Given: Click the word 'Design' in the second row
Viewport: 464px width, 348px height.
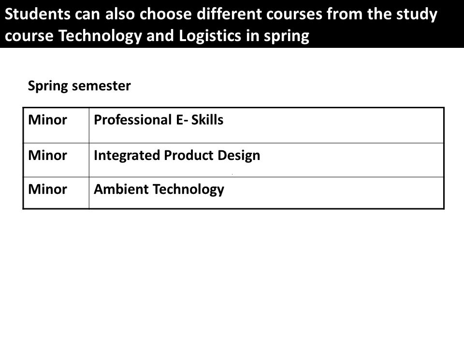Looking at the screenshot, I should coord(239,156).
